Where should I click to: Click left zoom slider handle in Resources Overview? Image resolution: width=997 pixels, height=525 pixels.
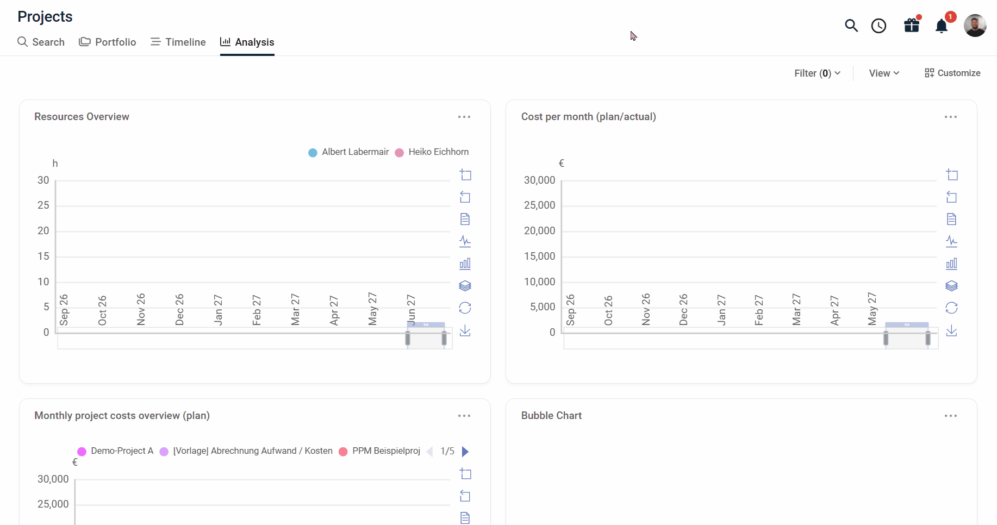(x=408, y=338)
